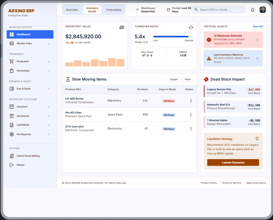Click the Filter button

(188, 79)
